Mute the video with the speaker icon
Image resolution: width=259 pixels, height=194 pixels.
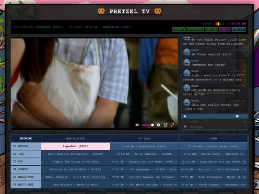point(137,125)
